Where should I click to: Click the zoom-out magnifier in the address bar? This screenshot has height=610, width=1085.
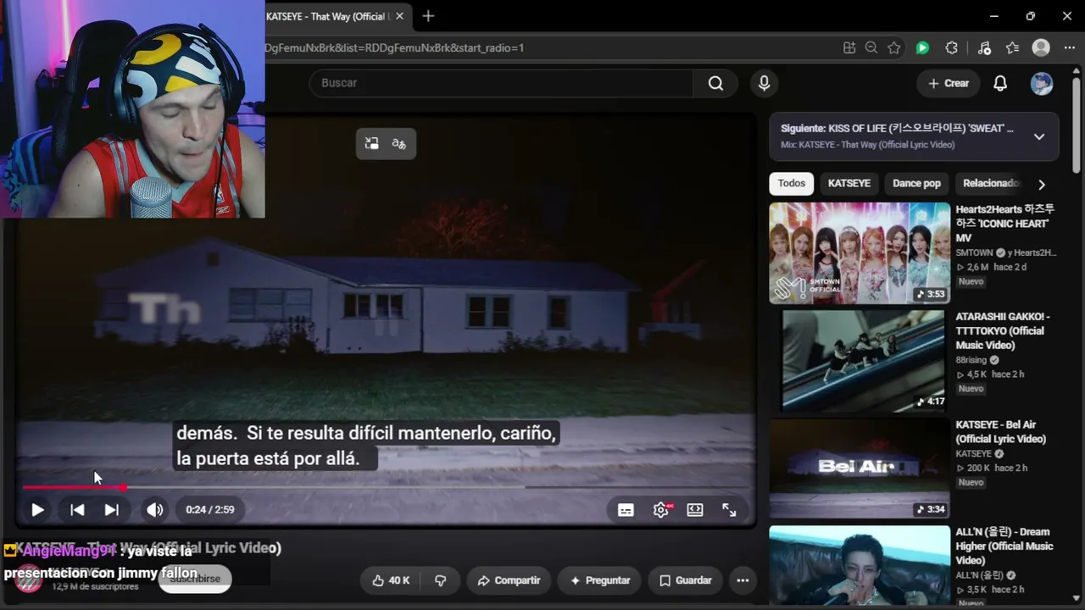point(871,48)
